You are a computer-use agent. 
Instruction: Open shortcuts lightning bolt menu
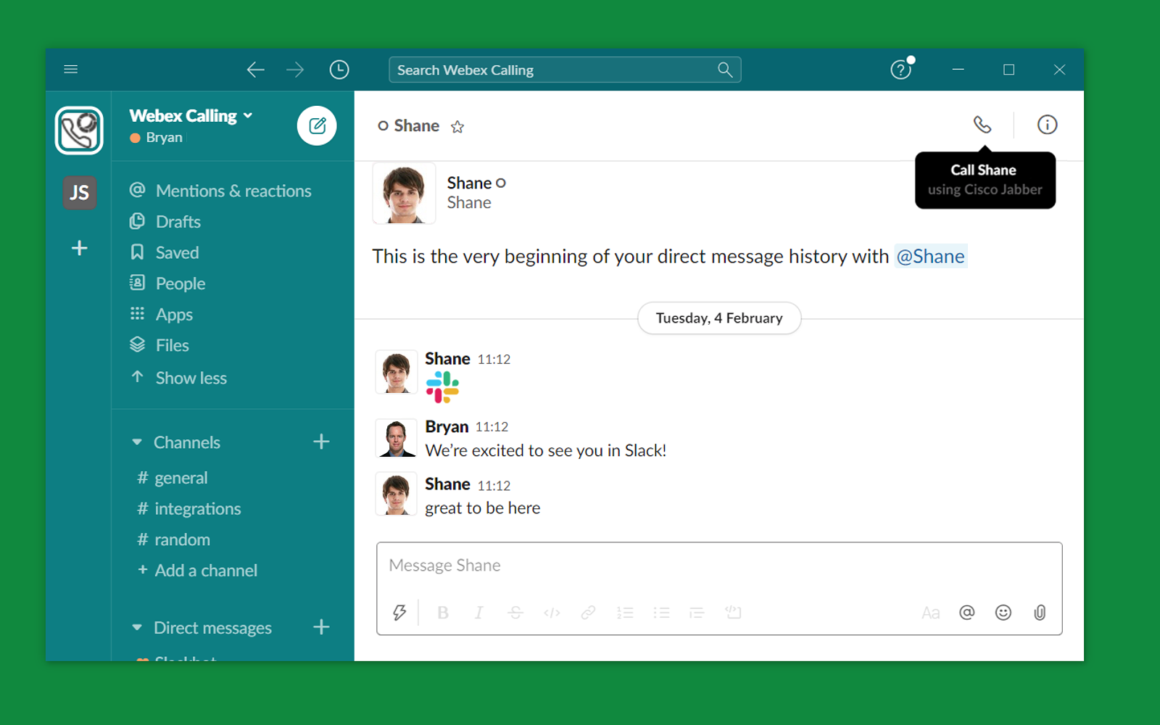(399, 613)
